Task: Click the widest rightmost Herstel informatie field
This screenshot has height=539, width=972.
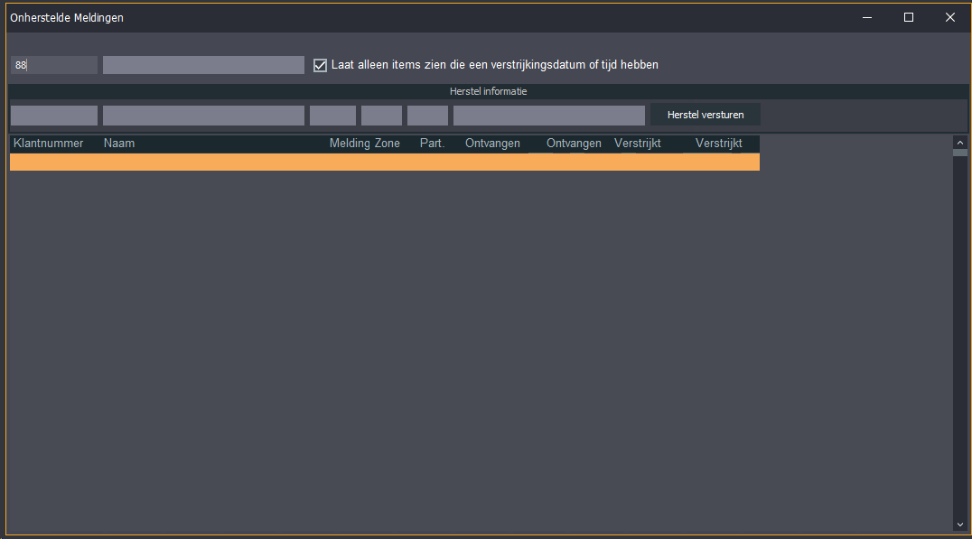Action: pyautogui.click(x=548, y=116)
